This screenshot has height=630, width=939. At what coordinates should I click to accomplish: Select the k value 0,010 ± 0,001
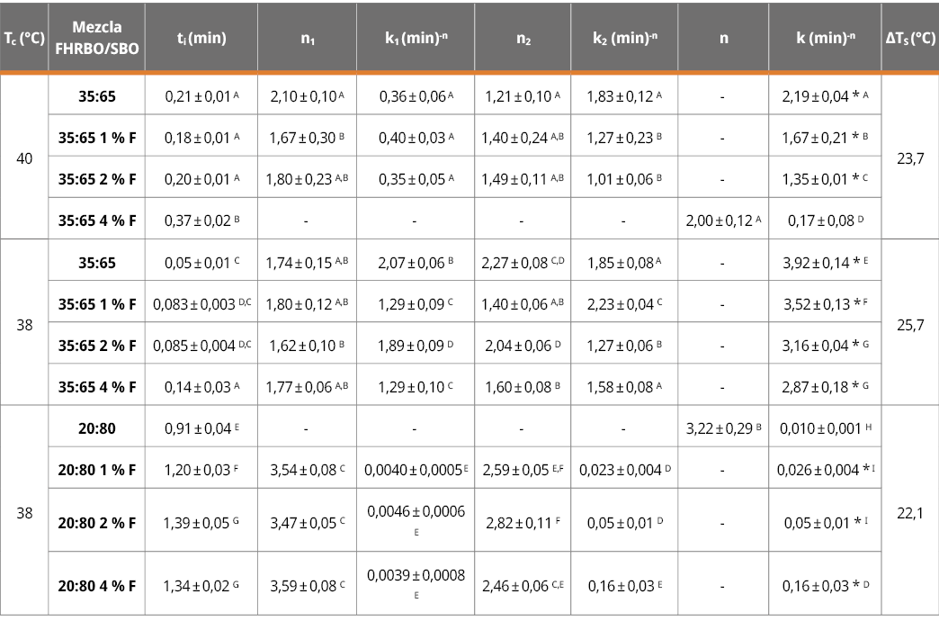825,427
